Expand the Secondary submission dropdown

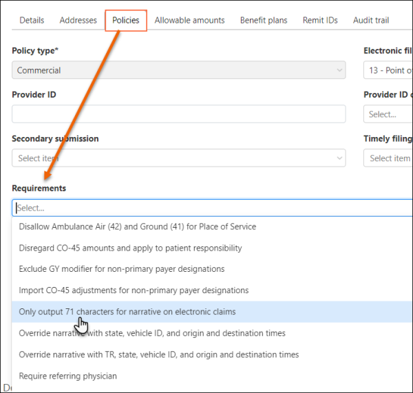178,158
